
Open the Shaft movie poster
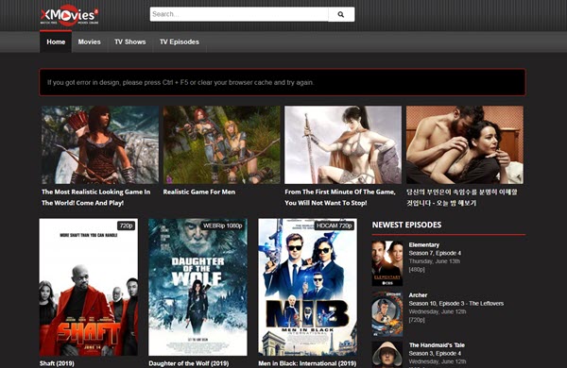tap(89, 287)
